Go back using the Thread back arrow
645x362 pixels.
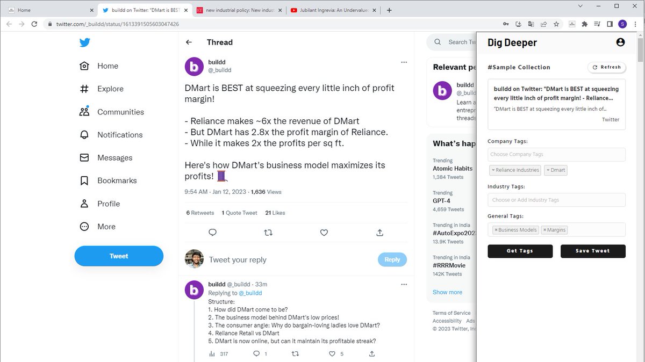pos(189,42)
